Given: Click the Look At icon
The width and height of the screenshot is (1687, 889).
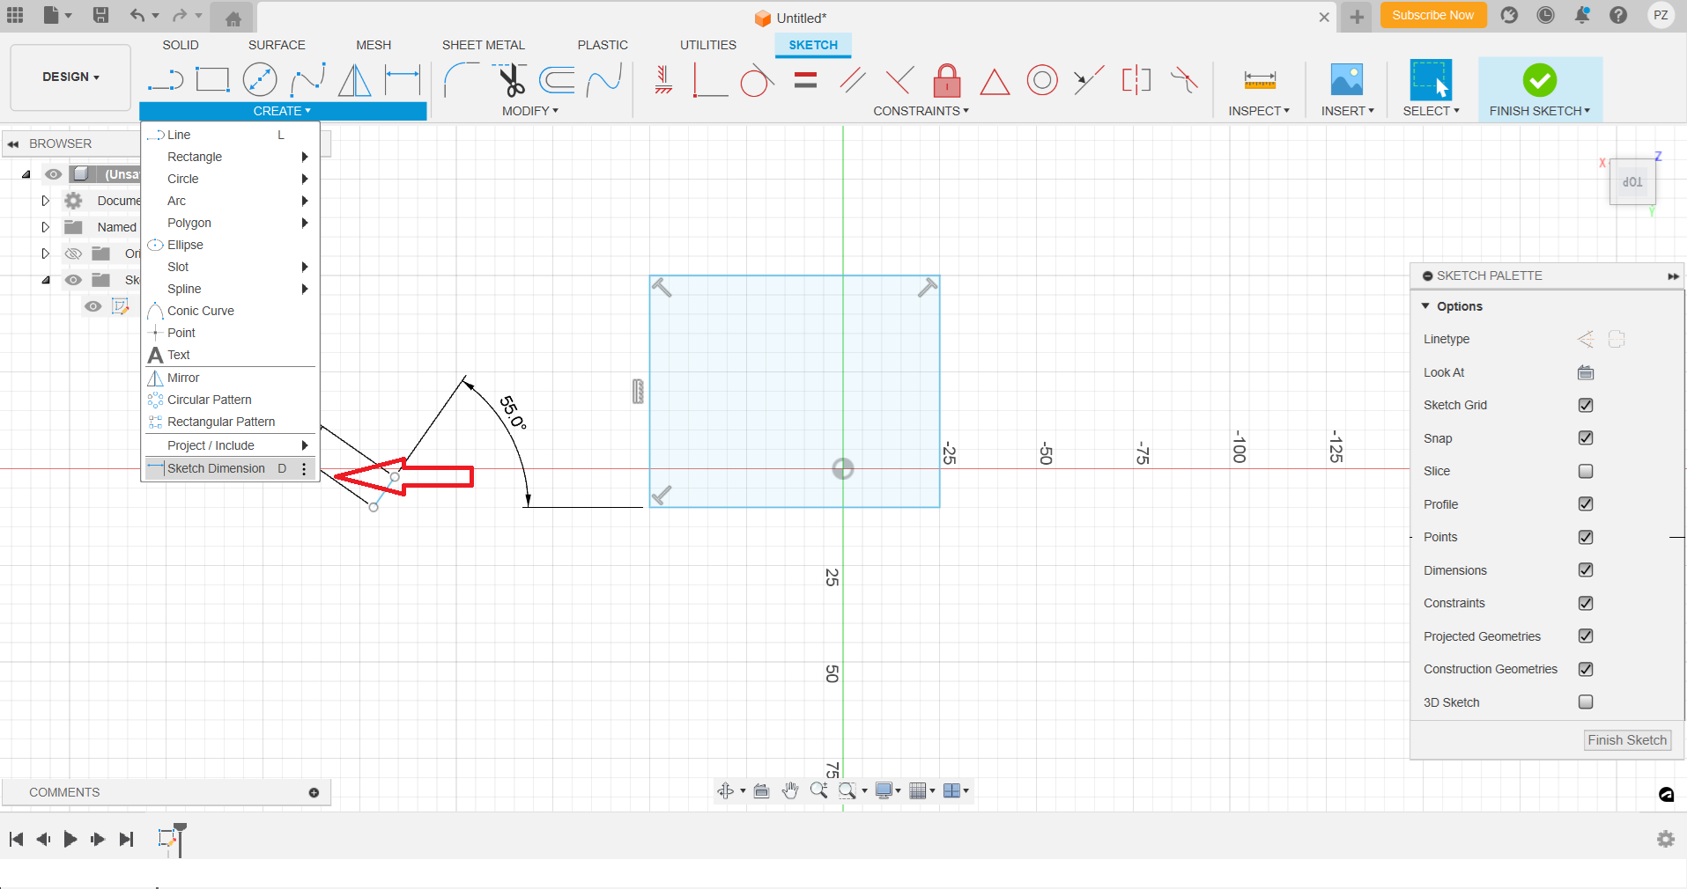Looking at the screenshot, I should (1586, 372).
